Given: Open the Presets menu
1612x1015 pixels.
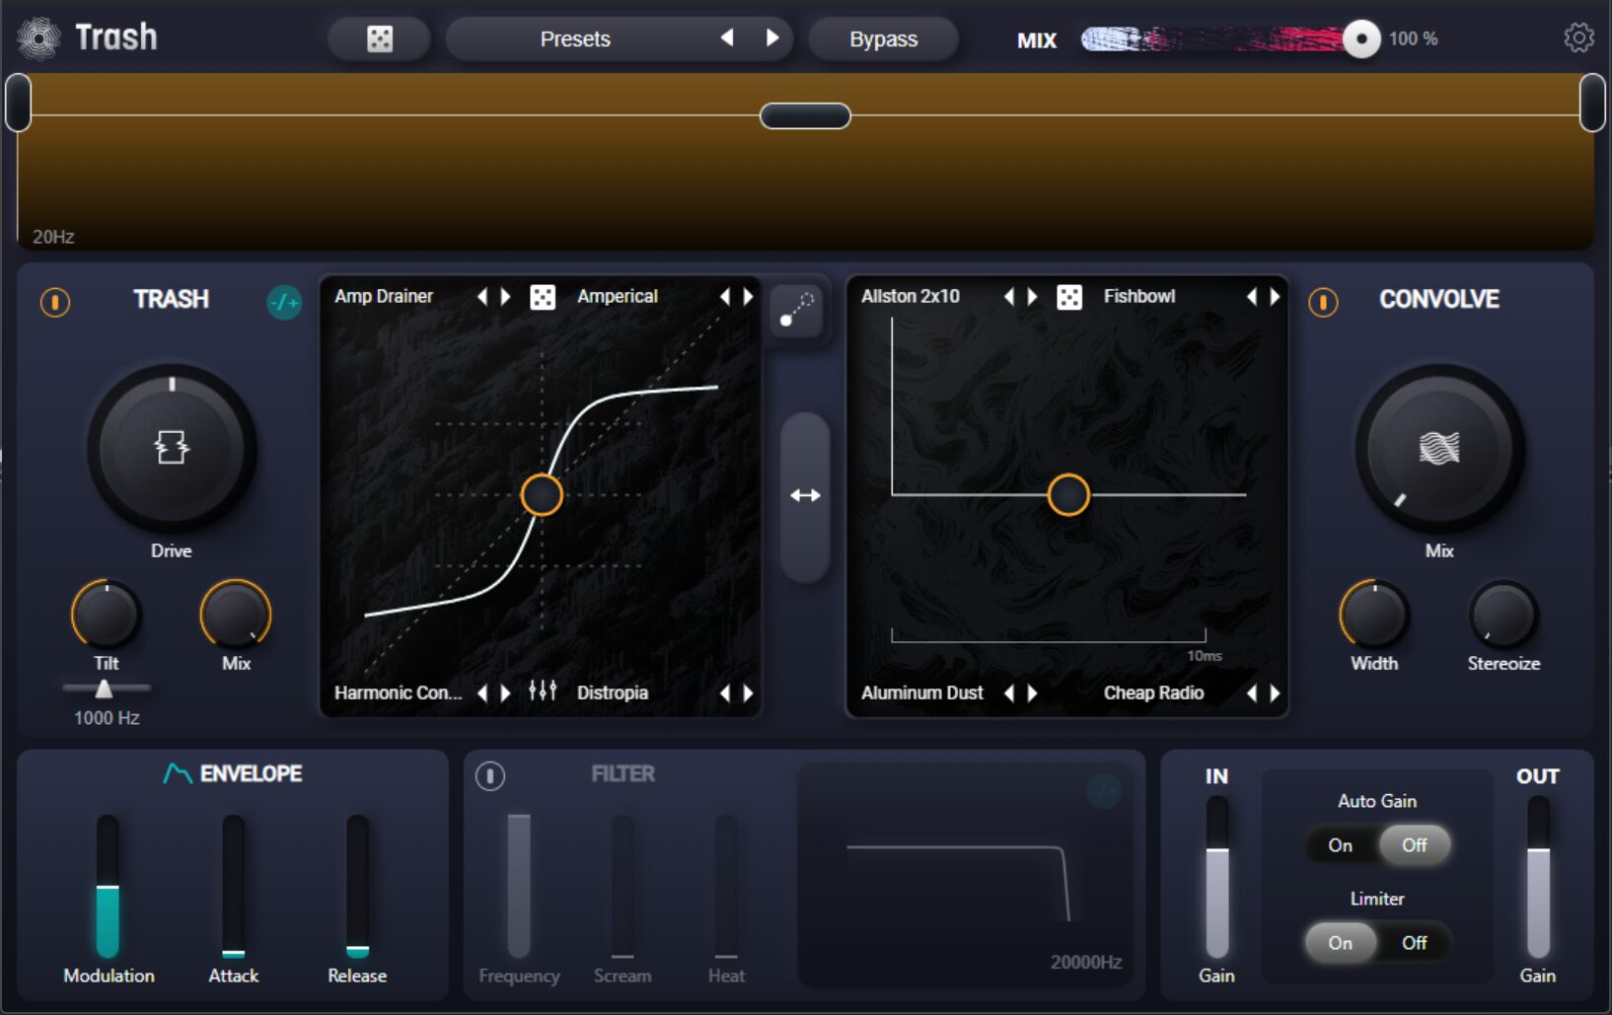Looking at the screenshot, I should (575, 39).
